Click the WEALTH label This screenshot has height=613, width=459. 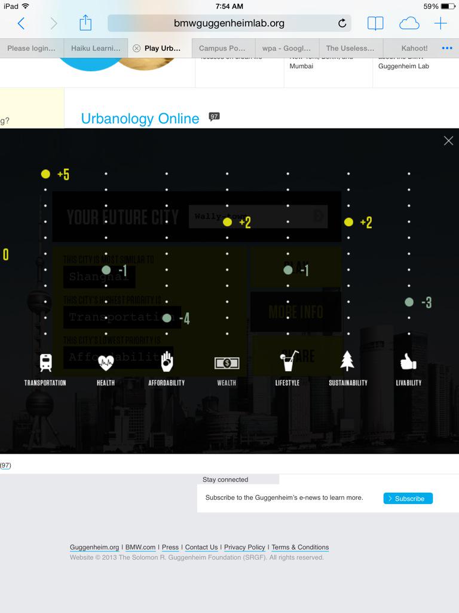[227, 383]
